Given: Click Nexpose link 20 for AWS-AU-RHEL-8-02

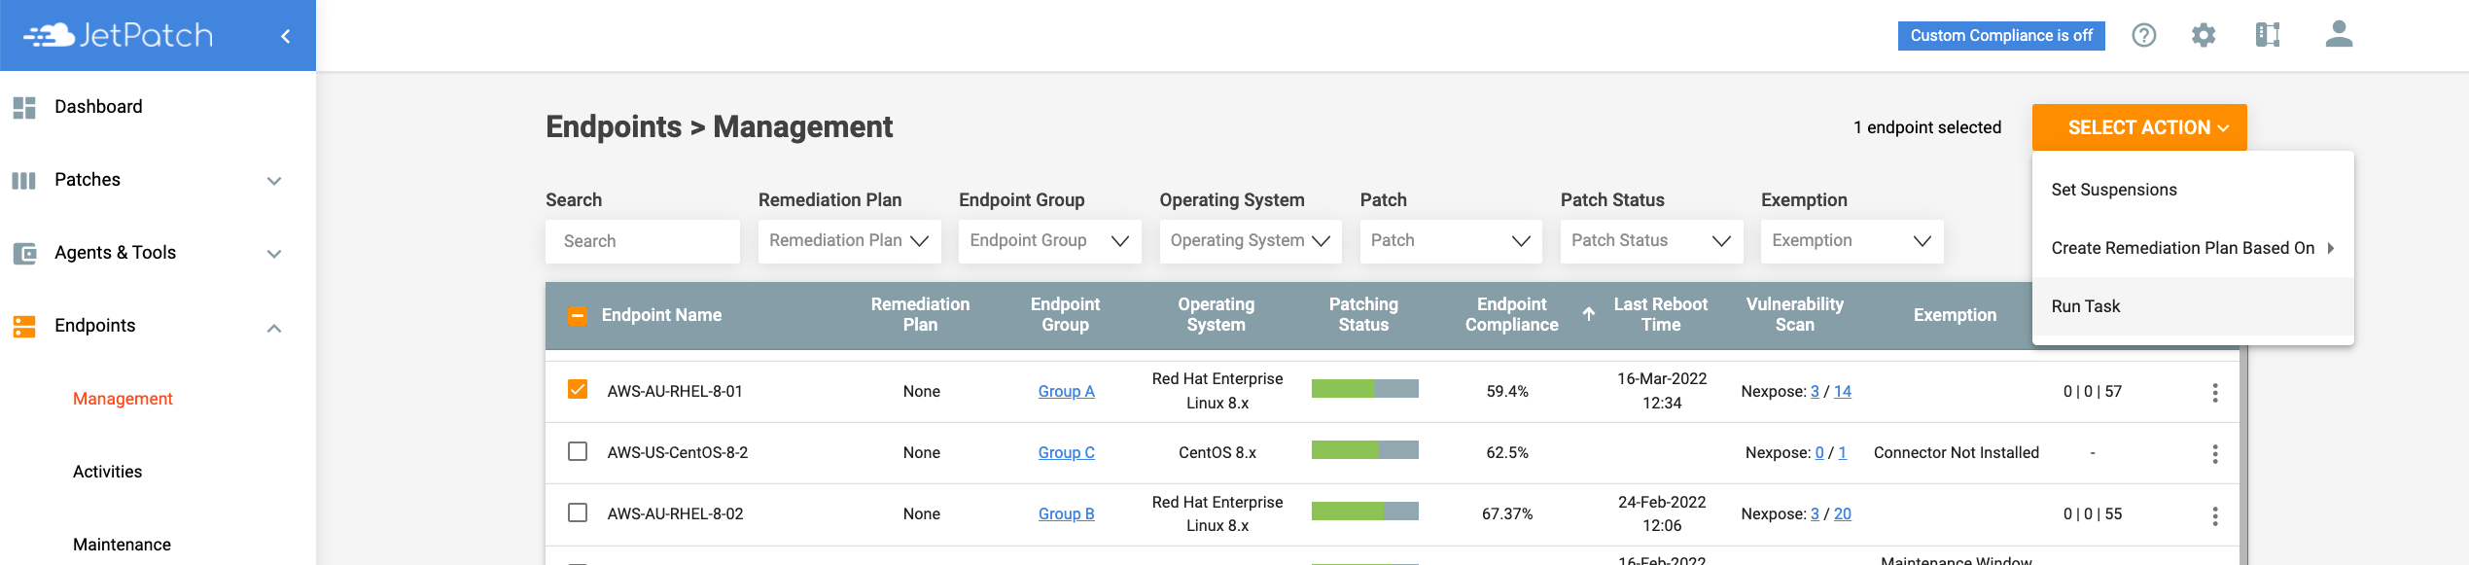Looking at the screenshot, I should point(1842,513).
